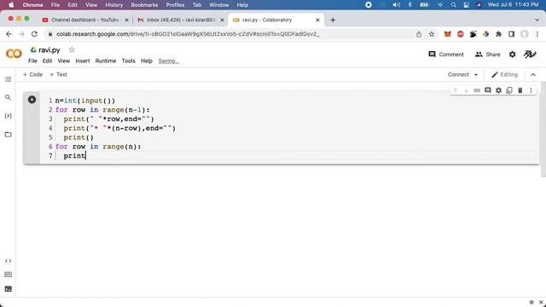Expand the Chrome tab search chevron
This screenshot has width=546, height=307.
pyautogui.click(x=537, y=20)
